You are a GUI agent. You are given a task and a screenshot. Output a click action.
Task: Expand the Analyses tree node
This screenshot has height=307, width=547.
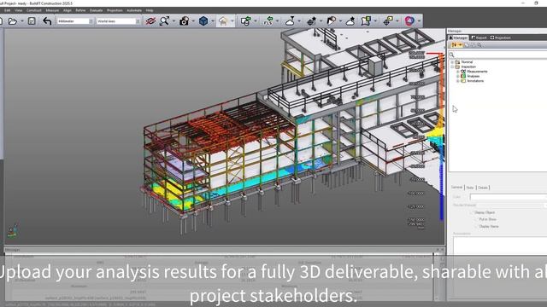click(458, 76)
